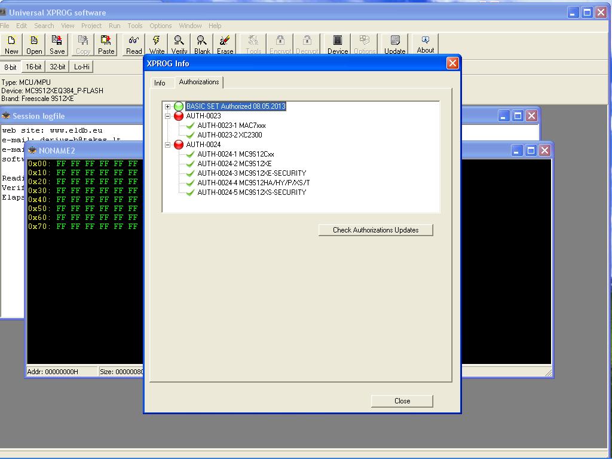Switch to the Info tab
The width and height of the screenshot is (612, 459).
click(160, 83)
